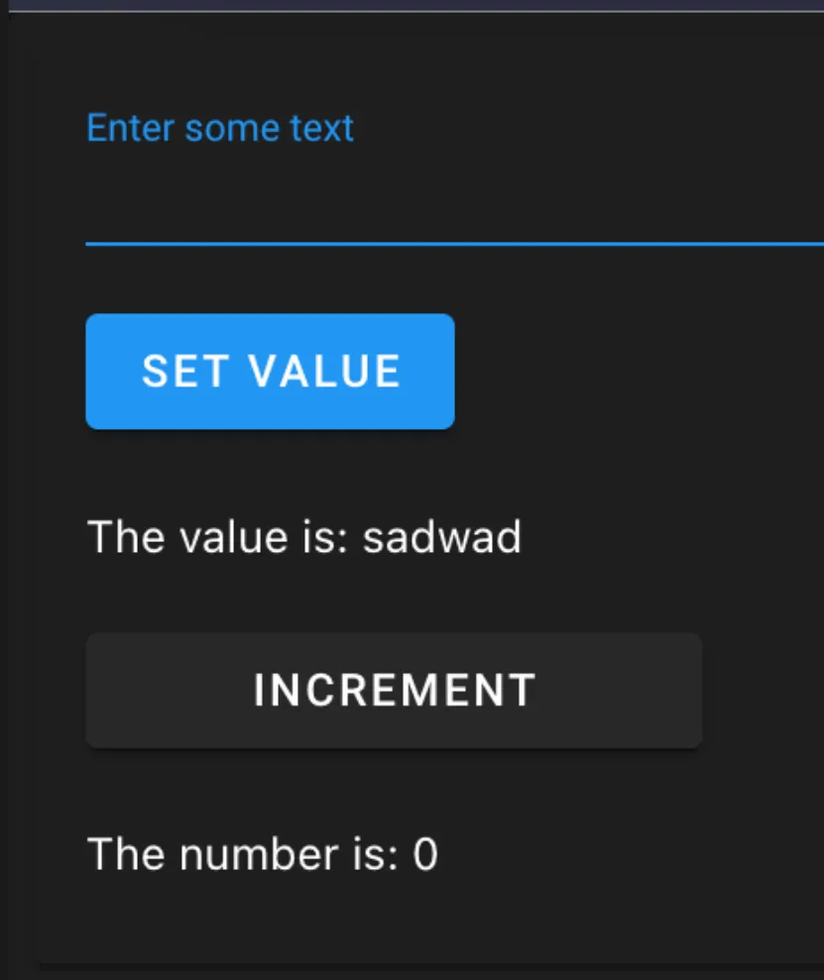This screenshot has width=824, height=980.
Task: Click the "The number is: 0" text
Action: pos(263,854)
